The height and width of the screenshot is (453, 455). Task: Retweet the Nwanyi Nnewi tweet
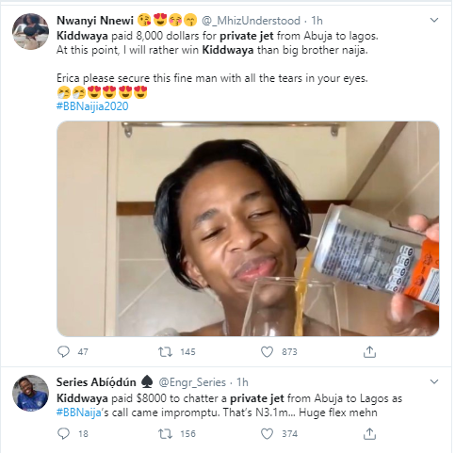(165, 351)
